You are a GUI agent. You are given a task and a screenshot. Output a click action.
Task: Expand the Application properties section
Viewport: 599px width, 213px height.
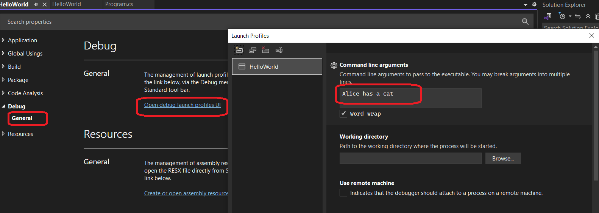[x=3, y=40]
